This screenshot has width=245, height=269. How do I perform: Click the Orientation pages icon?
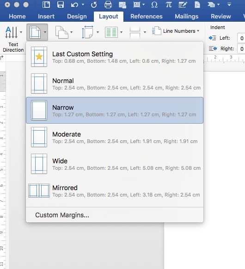(62, 32)
